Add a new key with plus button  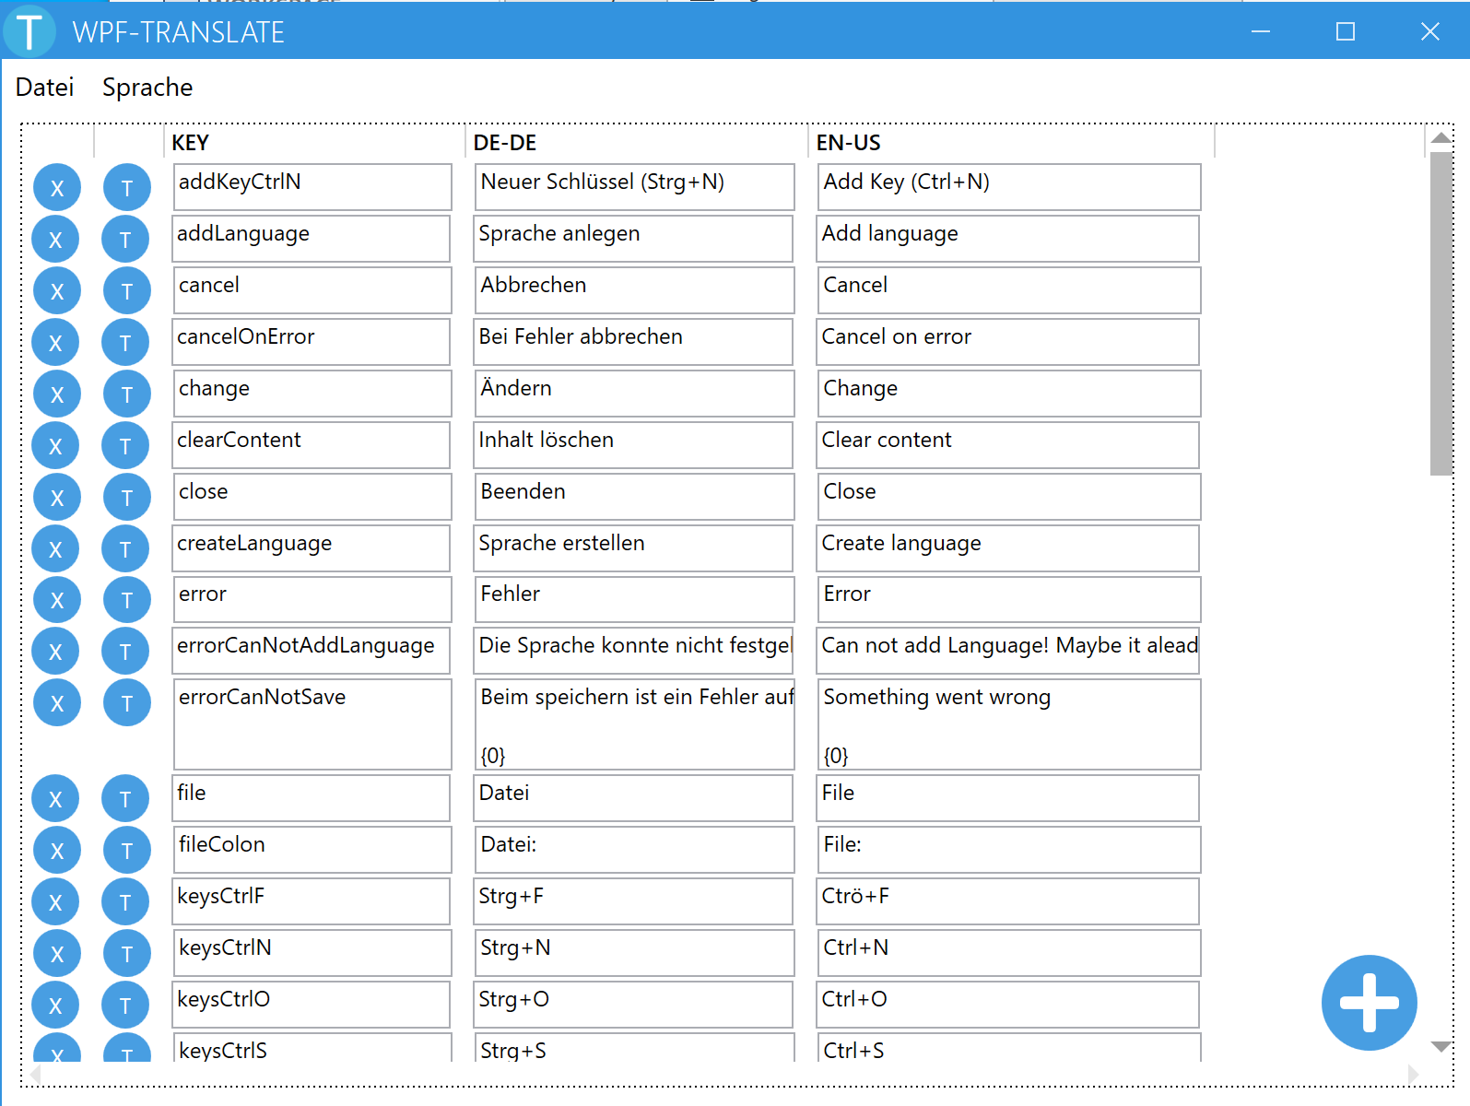[1370, 1003]
